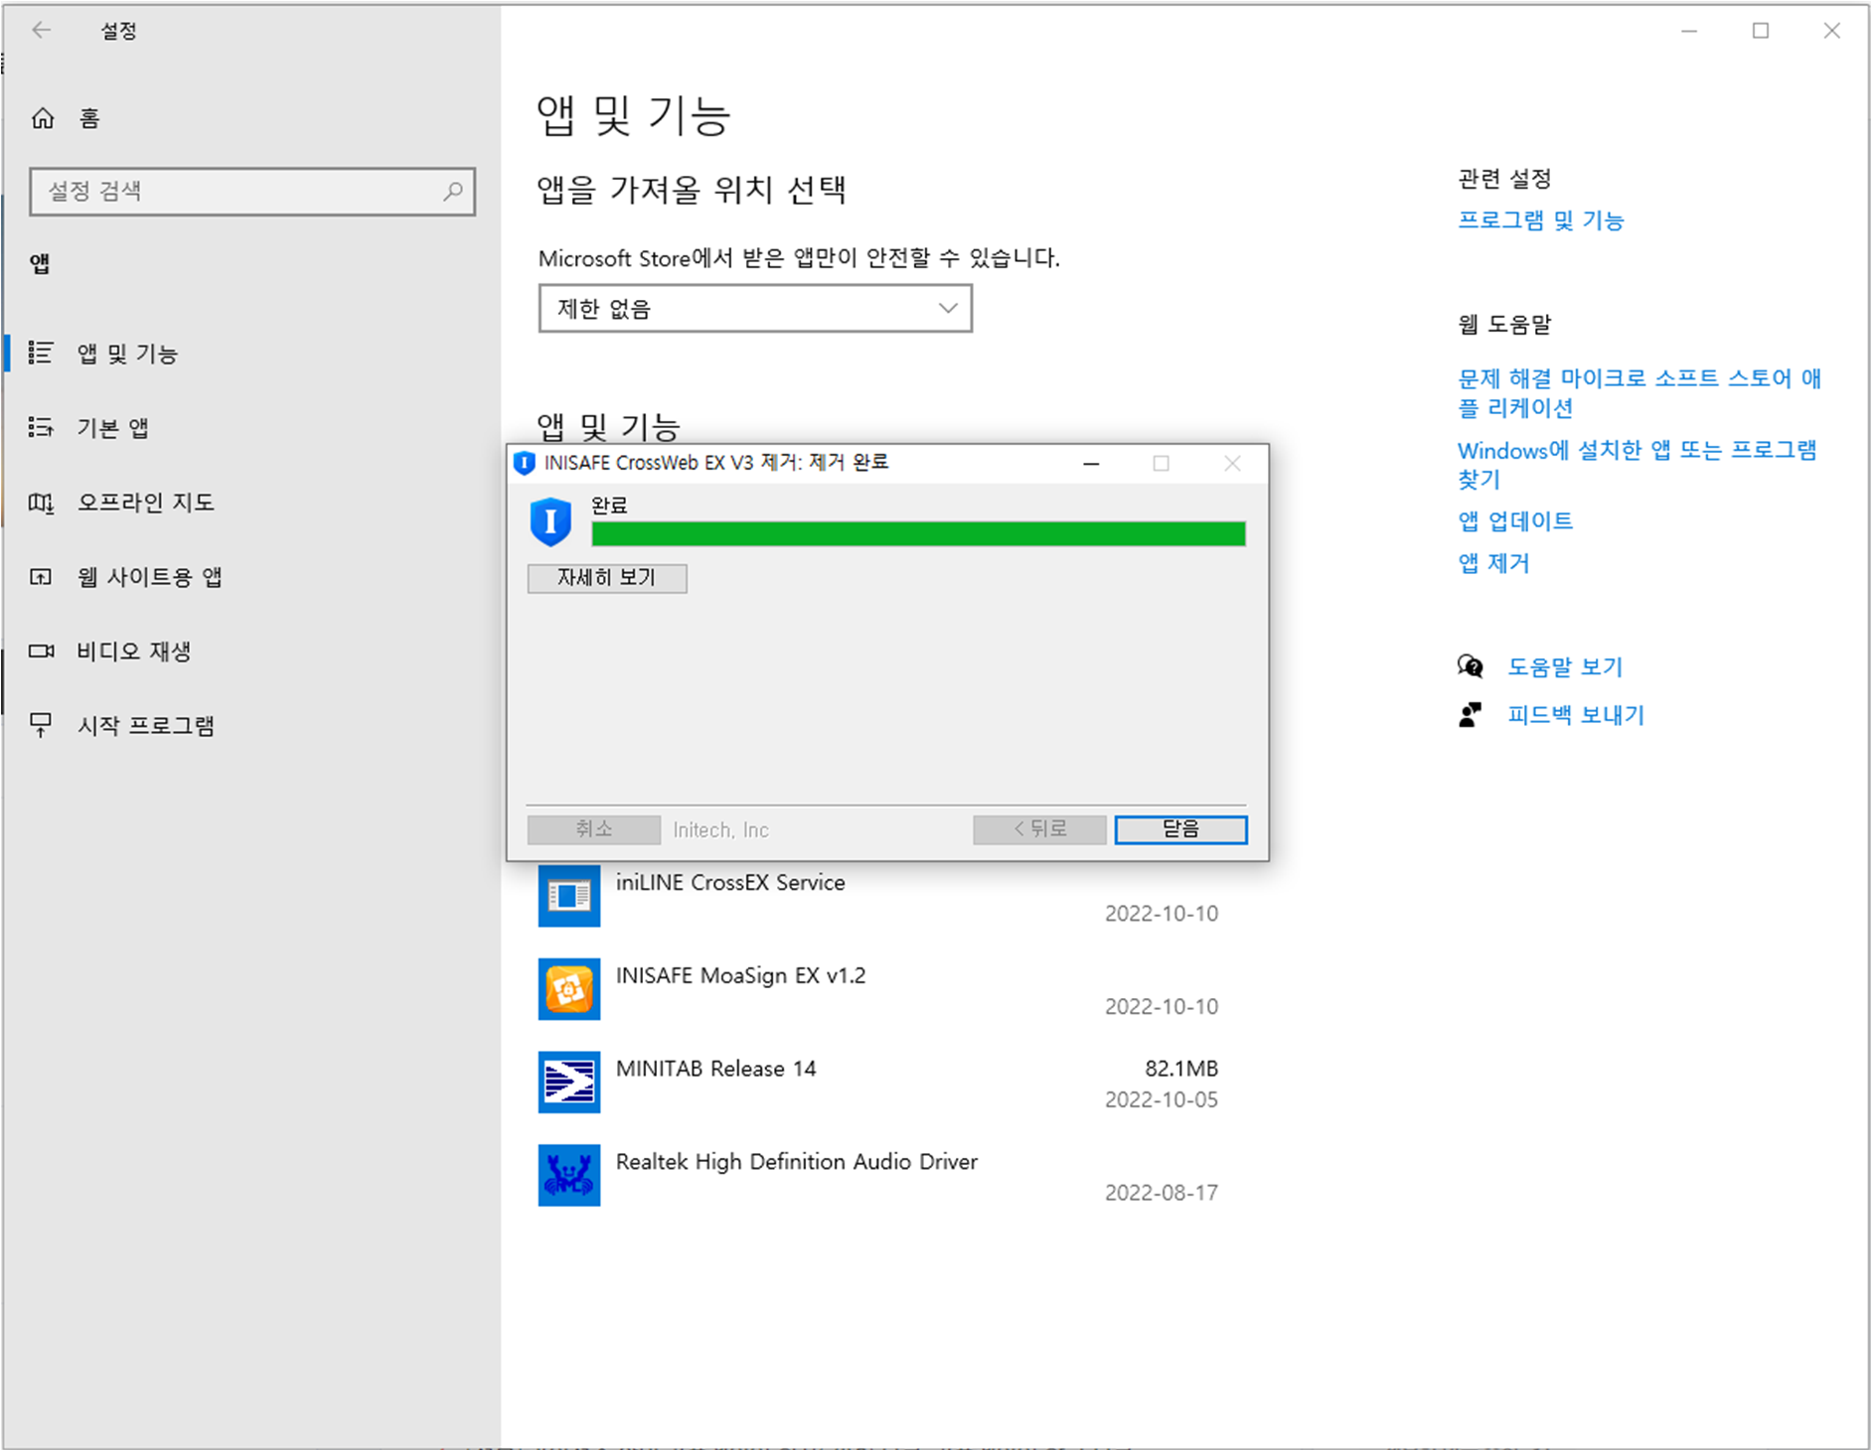Select the 시작 프로그램 startup icon

(41, 725)
